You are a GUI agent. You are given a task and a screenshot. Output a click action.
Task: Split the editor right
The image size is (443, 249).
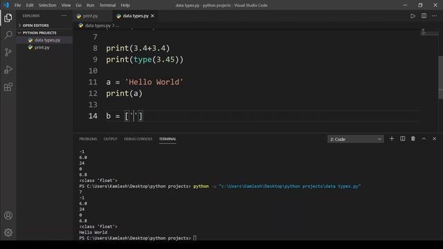424,16
